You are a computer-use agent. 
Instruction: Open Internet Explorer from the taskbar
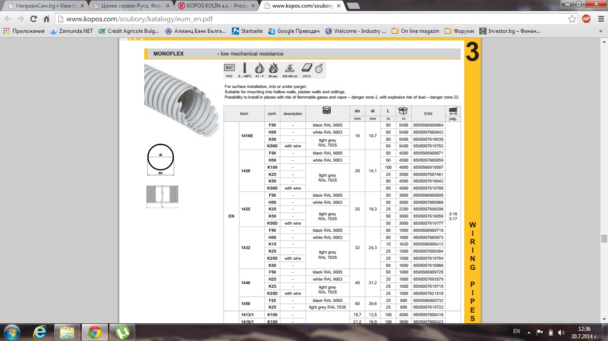[40, 332]
